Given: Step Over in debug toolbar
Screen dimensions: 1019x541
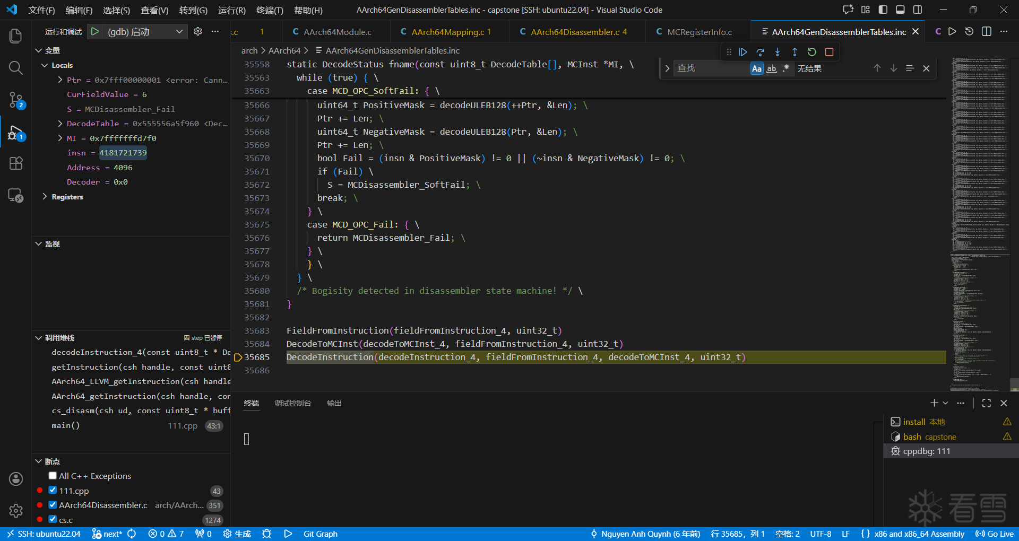Looking at the screenshot, I should [760, 52].
